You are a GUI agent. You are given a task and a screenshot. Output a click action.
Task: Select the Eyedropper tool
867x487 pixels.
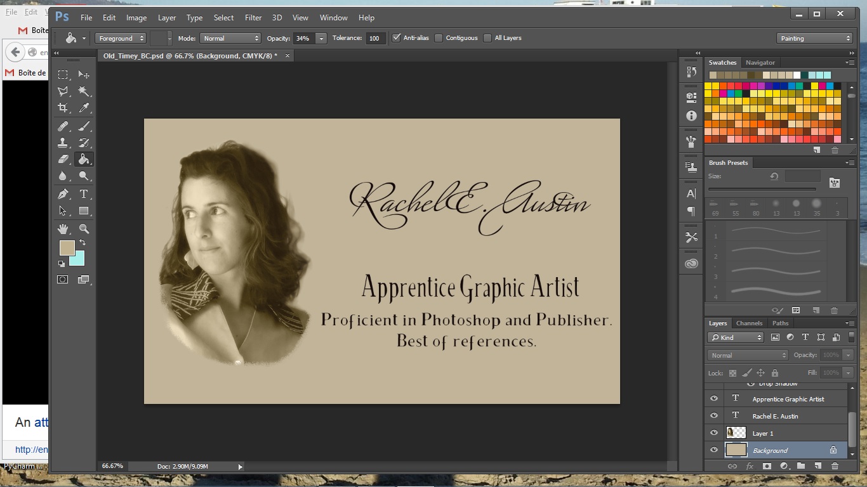pos(83,108)
